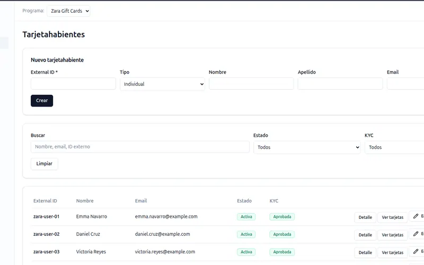The image size is (424, 265).
Task: Click the KYC column header in the table
Action: [x=273, y=201]
